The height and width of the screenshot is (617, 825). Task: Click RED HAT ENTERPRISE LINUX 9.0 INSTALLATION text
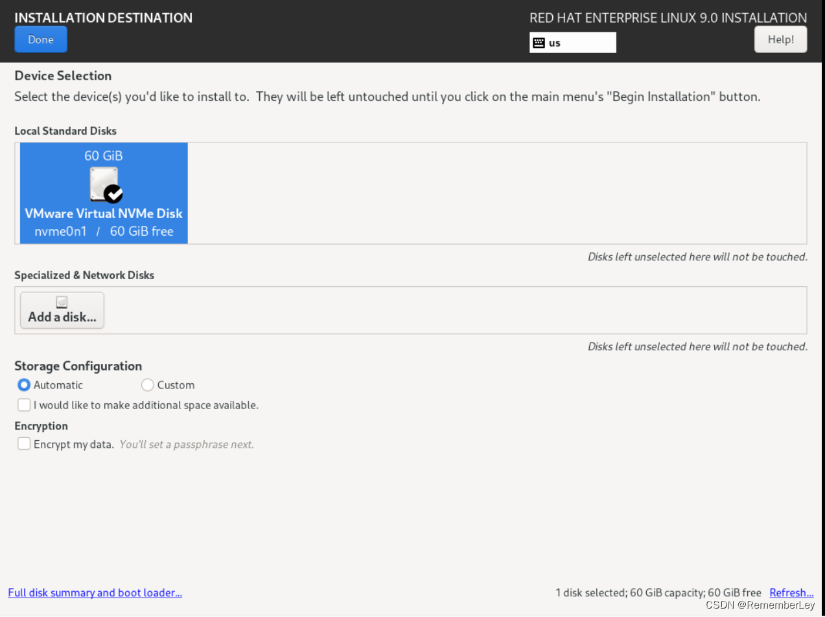click(668, 17)
